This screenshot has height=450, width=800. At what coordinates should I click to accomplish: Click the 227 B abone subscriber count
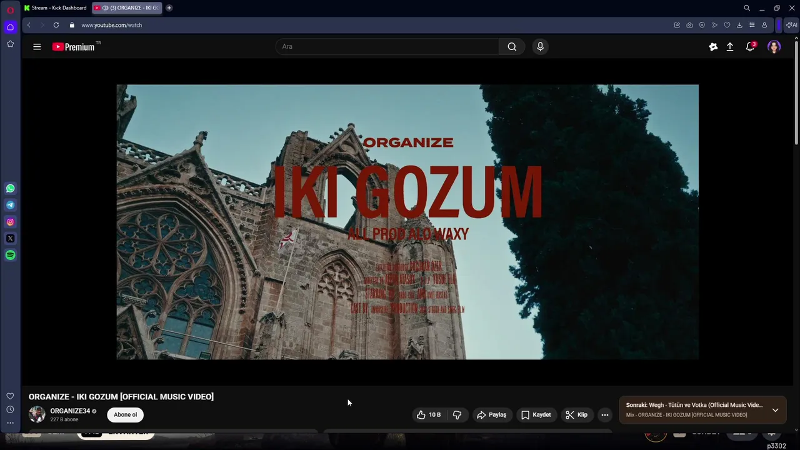click(64, 420)
